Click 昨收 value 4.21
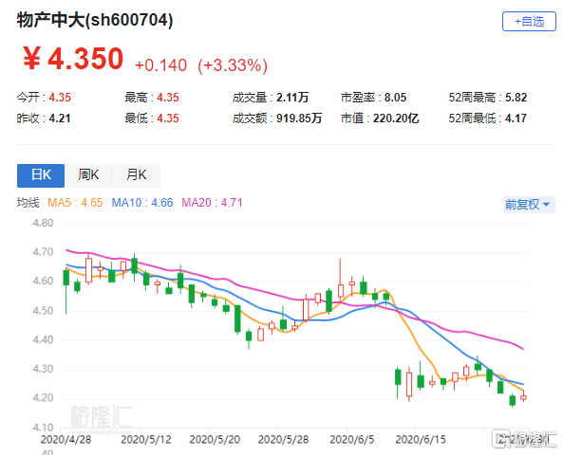 pos(60,118)
